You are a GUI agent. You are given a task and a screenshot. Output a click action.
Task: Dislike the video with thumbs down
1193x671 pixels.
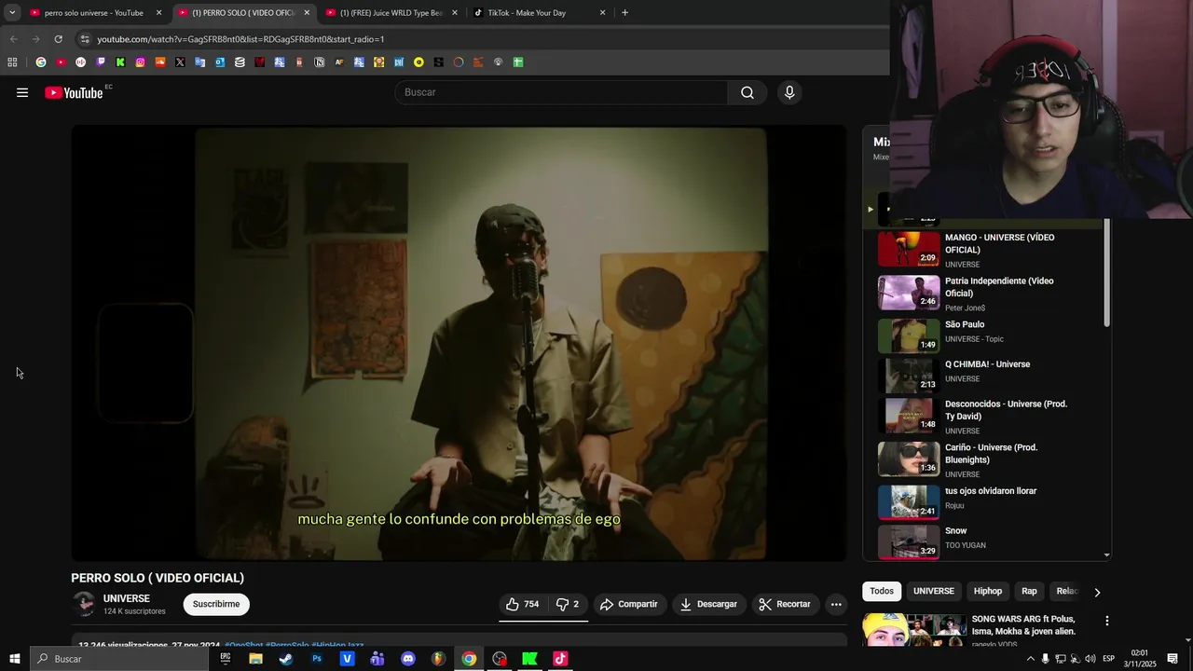pos(568,604)
